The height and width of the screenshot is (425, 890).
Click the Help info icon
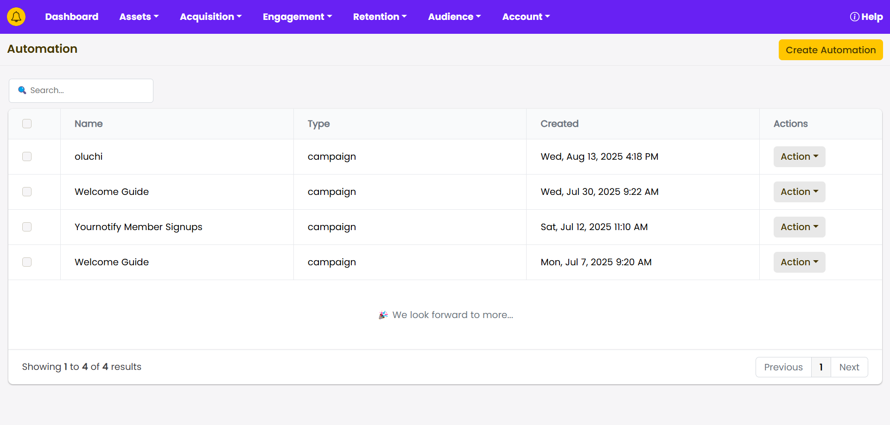point(854,17)
